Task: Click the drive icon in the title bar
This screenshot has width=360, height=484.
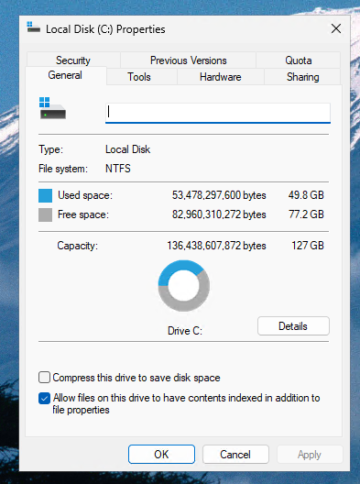Action: coord(33,27)
